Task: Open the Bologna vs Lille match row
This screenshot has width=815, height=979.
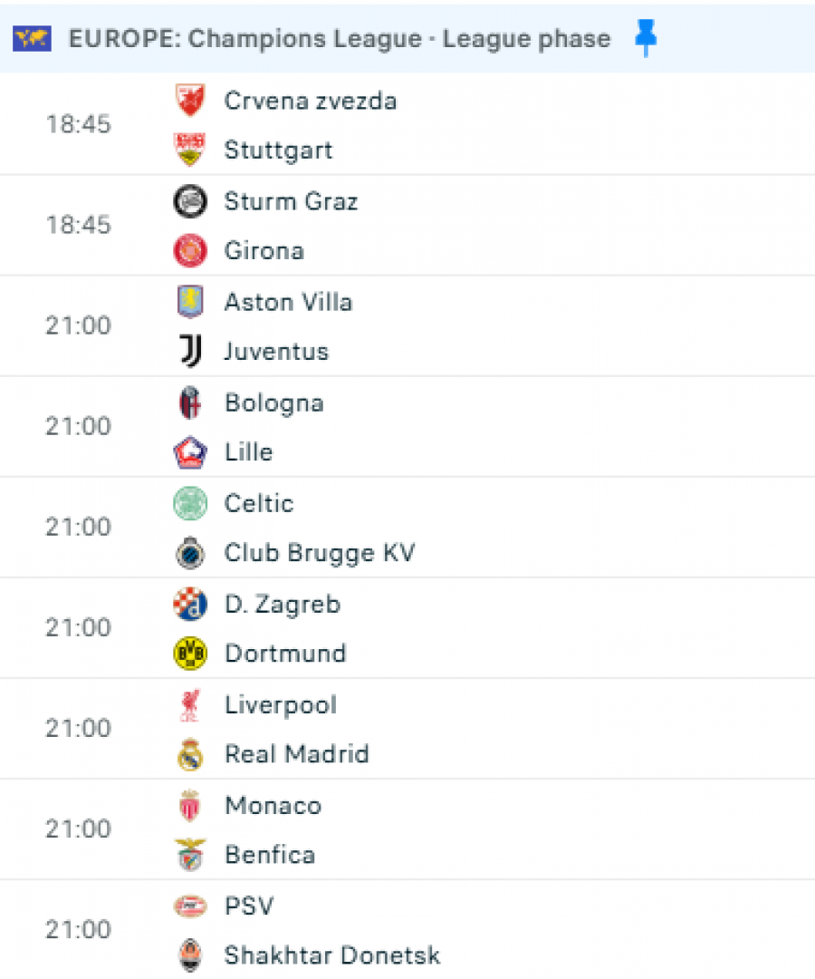Action: pyautogui.click(x=407, y=427)
